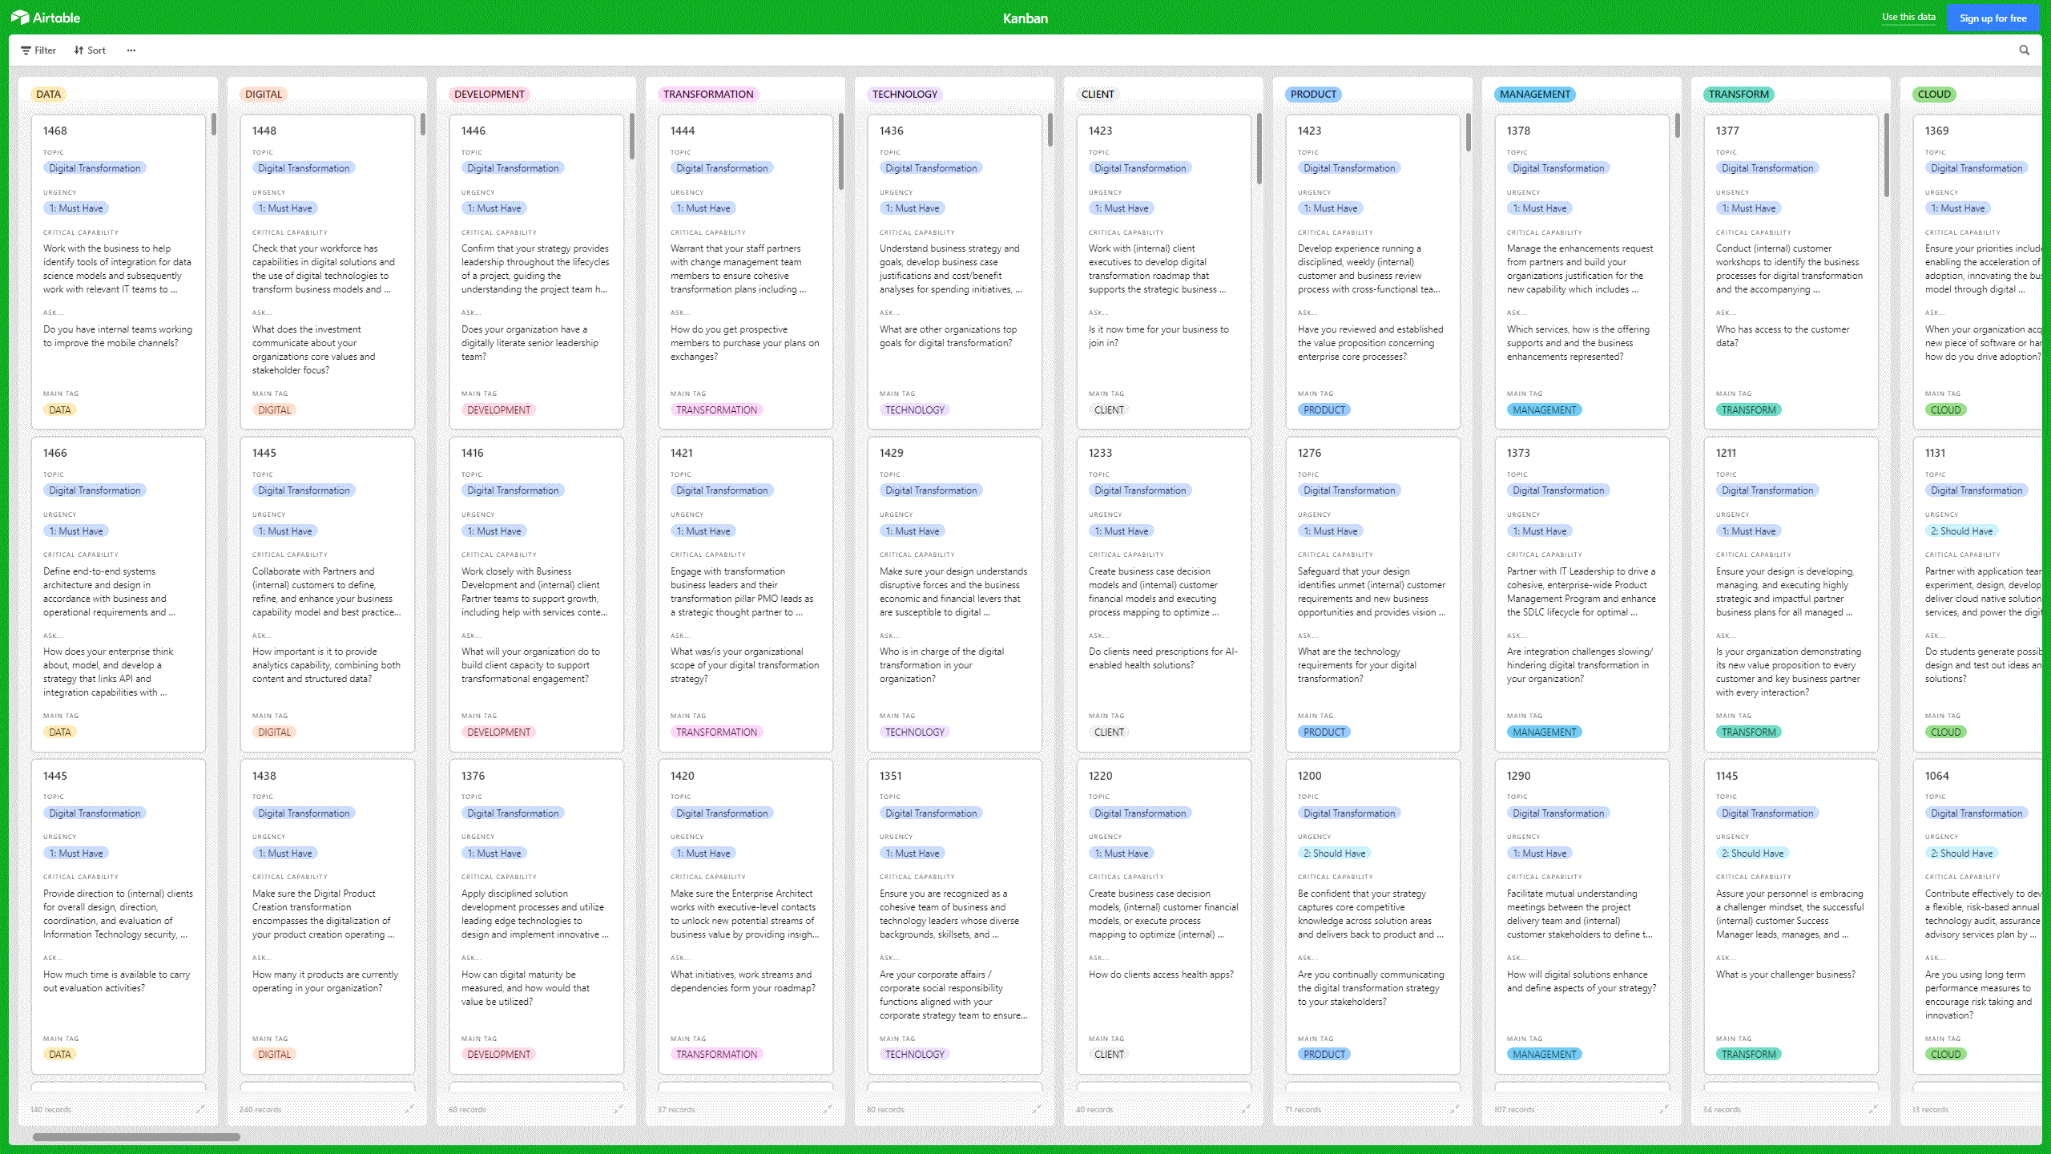Expand the DEVELOPMENT stack with 60 records
This screenshot has width=2051, height=1154.
pos(619,1109)
